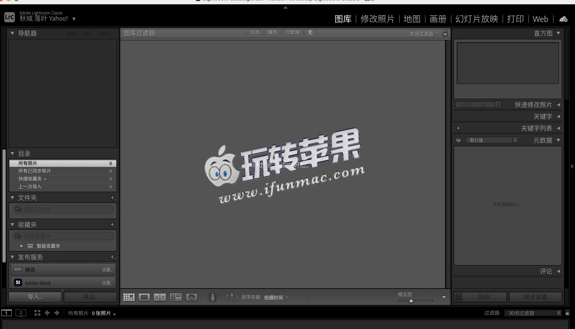This screenshot has height=329, width=575.
Task: Select 属性 library filter
Action: tap(273, 32)
